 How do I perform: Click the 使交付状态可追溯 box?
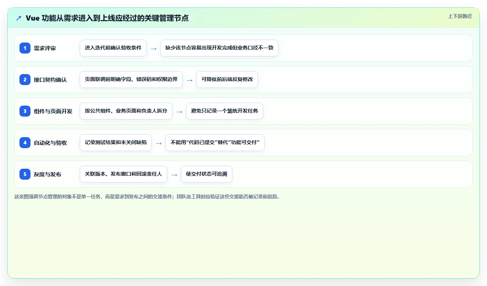pos(207,174)
